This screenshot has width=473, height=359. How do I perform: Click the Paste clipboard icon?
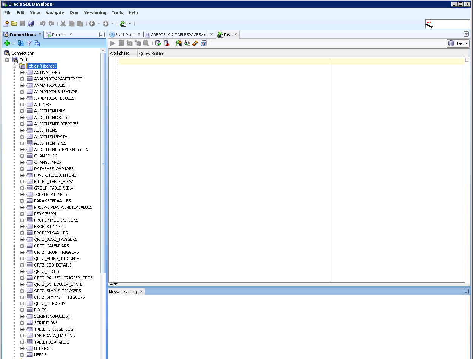click(80, 23)
